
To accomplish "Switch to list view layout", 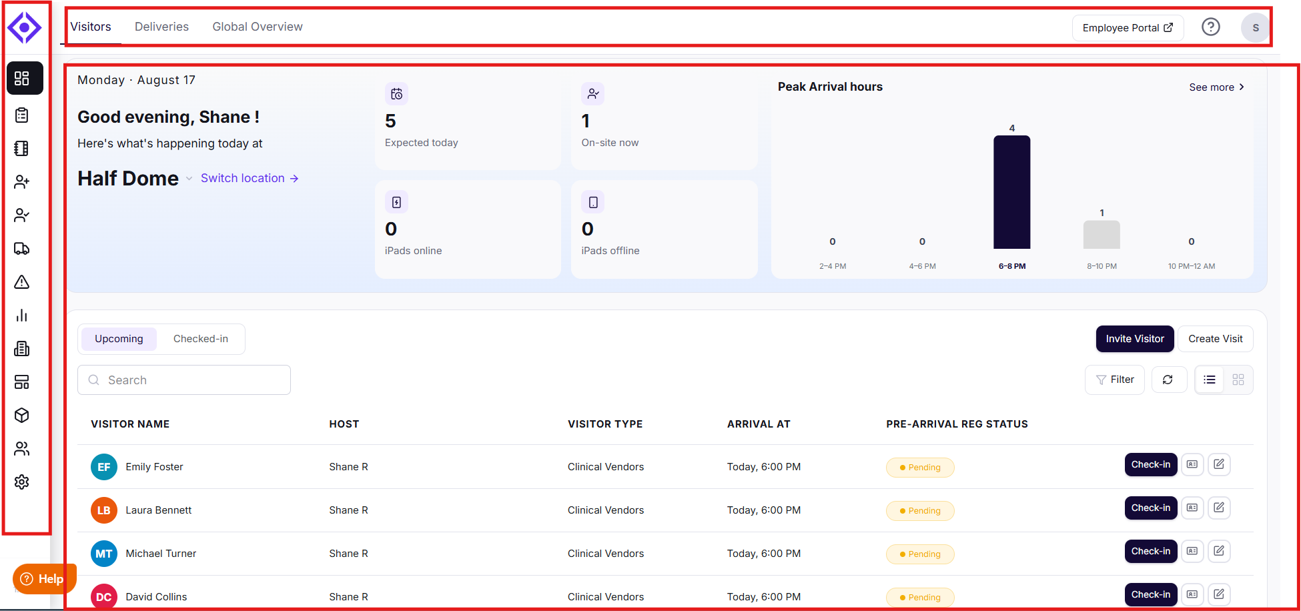I will point(1210,380).
